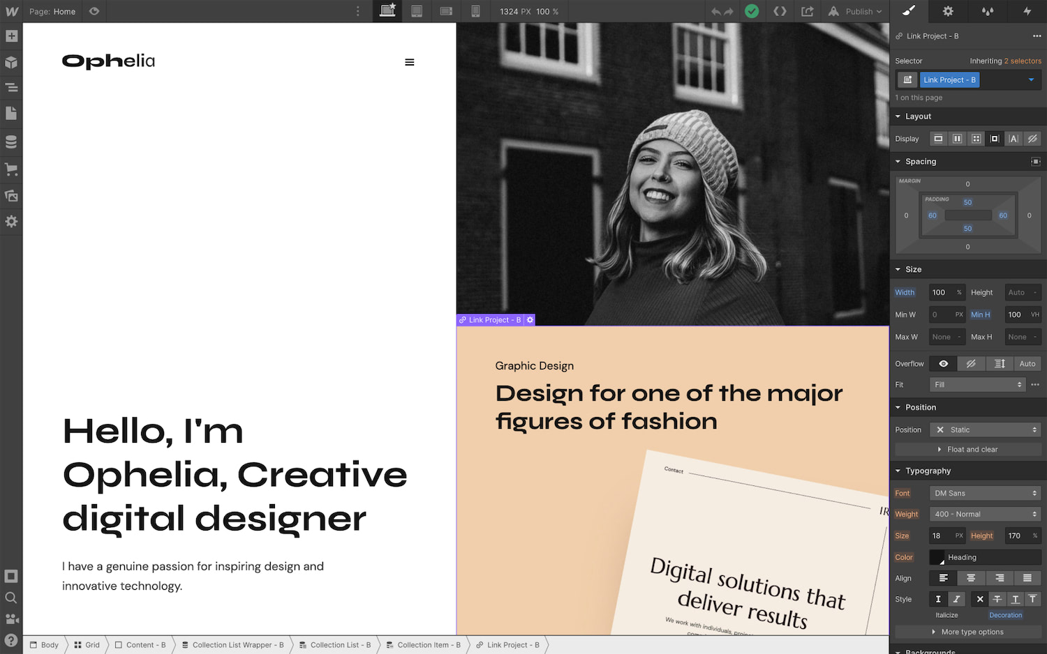Open the project Settings gear in left sidebar
This screenshot has width=1047, height=654.
(x=11, y=222)
